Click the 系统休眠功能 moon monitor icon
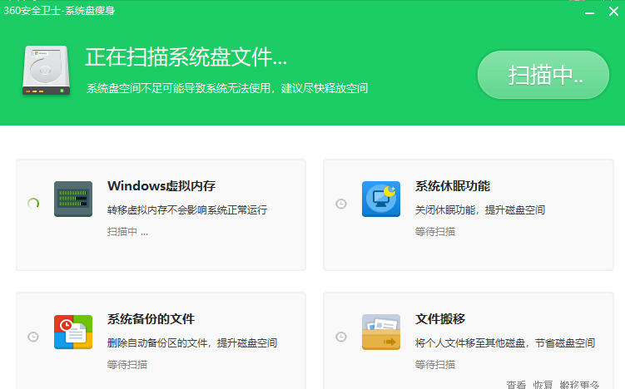625x389 pixels. point(381,199)
